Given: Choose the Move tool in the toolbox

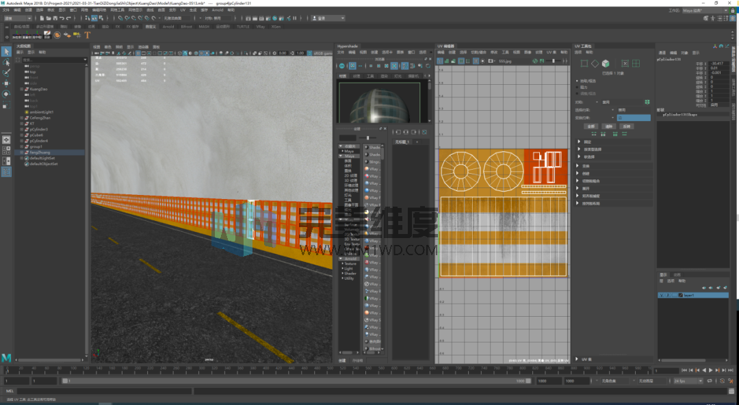Looking at the screenshot, I should point(6,83).
